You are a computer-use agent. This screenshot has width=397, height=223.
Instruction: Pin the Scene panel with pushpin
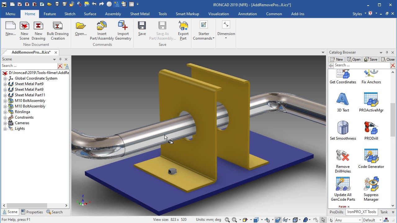(60, 59)
